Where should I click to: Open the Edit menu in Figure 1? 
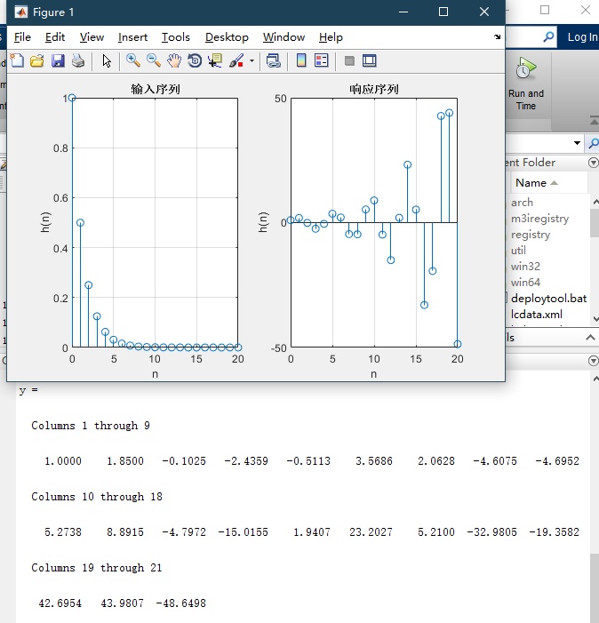(x=55, y=37)
